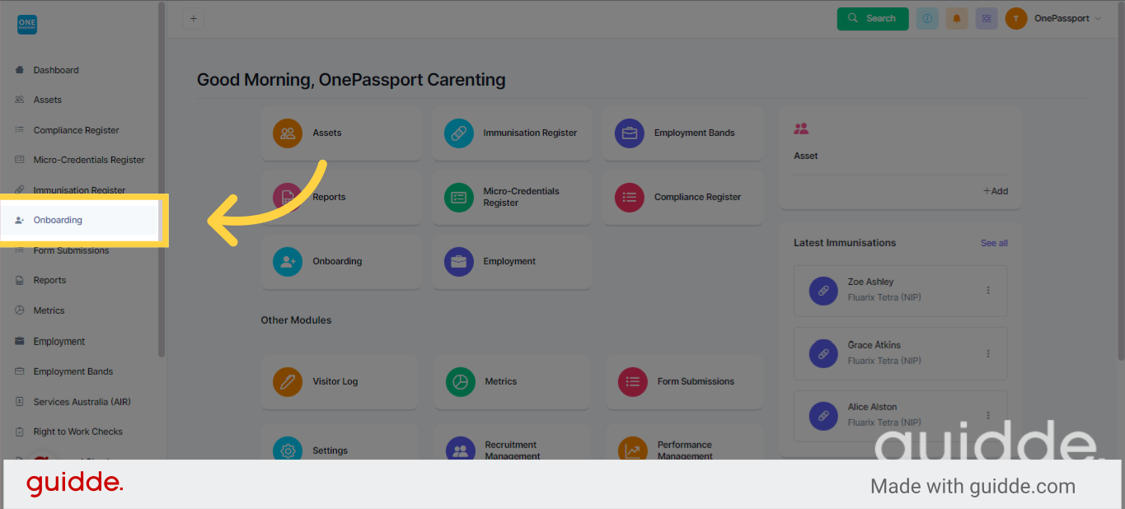The image size is (1125, 509).
Task: Click the Asset people icon in widget
Action: click(801, 128)
